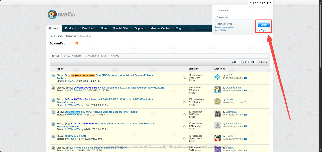Open the StreamFab RSS feed icon

pyautogui.click(x=77, y=43)
